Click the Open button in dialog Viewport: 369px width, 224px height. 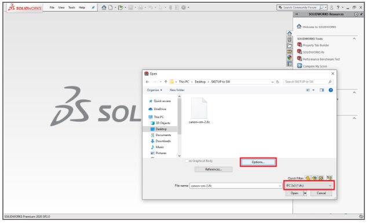tap(294, 193)
